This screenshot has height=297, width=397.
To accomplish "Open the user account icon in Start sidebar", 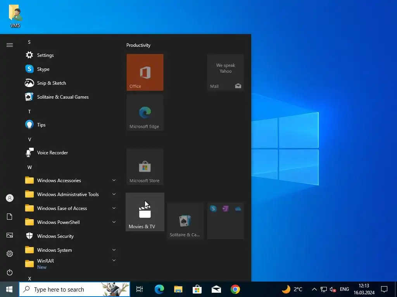I will 10,198.
